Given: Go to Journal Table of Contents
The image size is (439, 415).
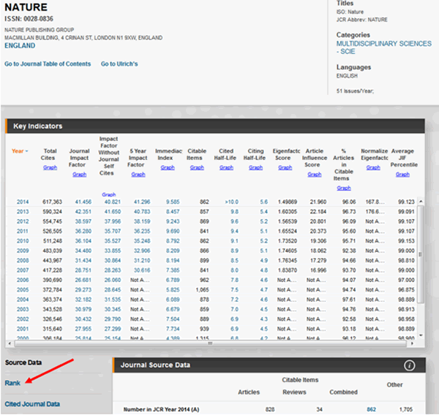Looking at the screenshot, I should tap(48, 64).
